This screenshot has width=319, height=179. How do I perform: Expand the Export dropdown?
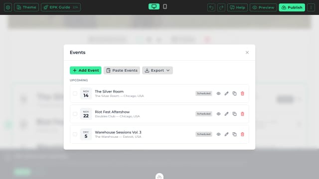tap(158, 71)
